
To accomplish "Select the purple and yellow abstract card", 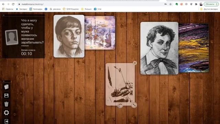I will [194, 48].
